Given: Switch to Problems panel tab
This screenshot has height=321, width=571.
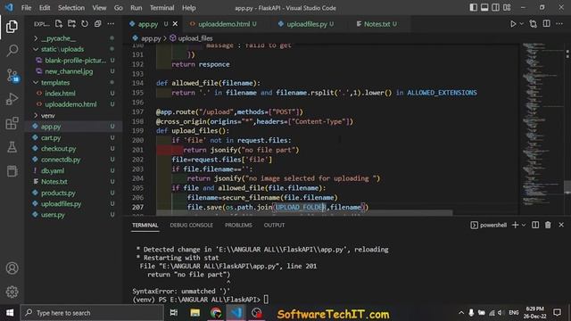Looking at the screenshot, I should pyautogui.click(x=238, y=226).
